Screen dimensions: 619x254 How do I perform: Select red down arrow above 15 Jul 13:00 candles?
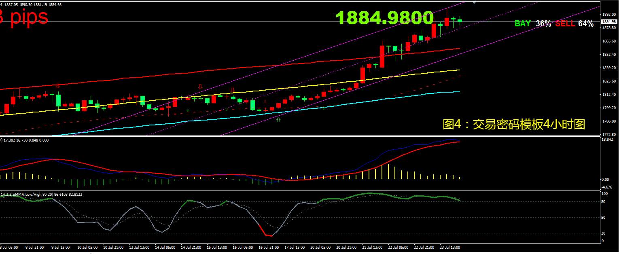tap(232, 89)
